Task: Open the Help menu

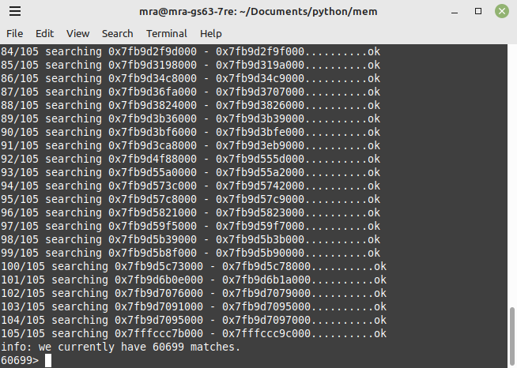Action: (x=211, y=34)
